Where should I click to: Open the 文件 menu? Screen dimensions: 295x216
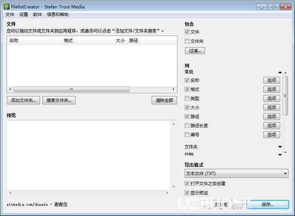(10, 14)
